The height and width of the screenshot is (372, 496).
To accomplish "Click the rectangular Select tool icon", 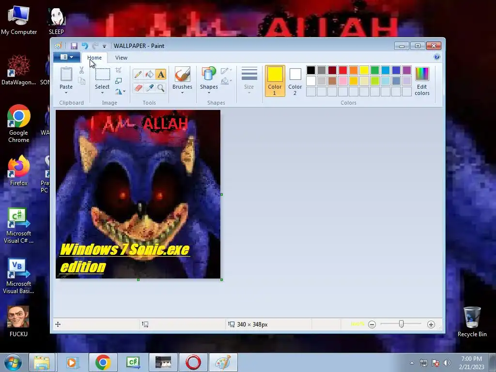I will [103, 74].
